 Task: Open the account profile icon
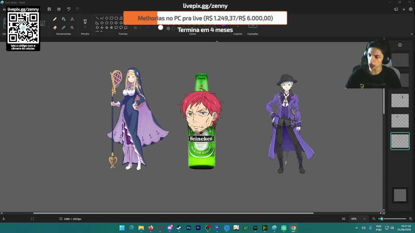click(x=404, y=9)
